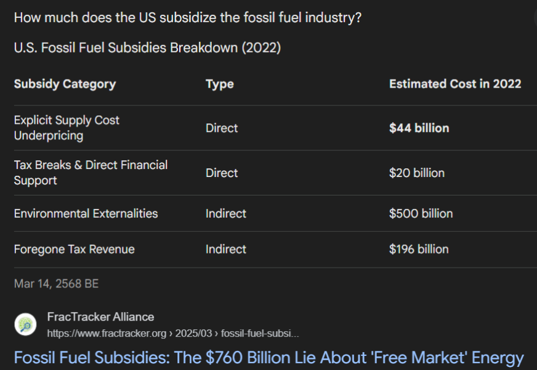Image resolution: width=537 pixels, height=370 pixels.
Task: Click the 'Subsidy Category' column header
Action: [x=65, y=84]
